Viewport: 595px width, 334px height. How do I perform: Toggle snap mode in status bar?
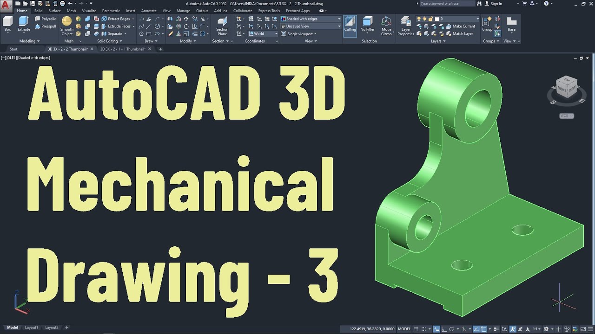424,328
